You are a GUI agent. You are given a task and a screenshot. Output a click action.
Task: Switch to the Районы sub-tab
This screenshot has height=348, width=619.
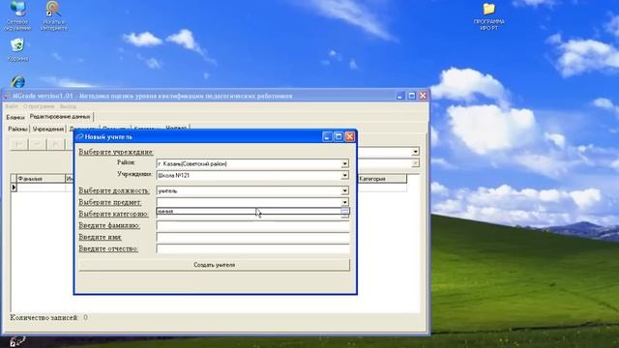coord(17,129)
